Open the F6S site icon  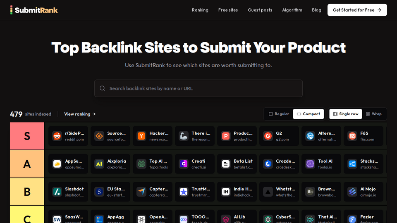click(352, 136)
